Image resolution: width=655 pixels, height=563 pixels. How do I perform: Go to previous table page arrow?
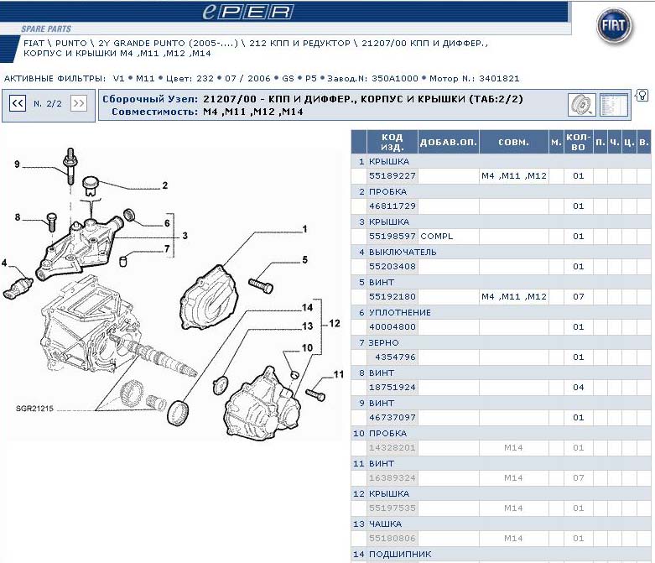(x=17, y=103)
